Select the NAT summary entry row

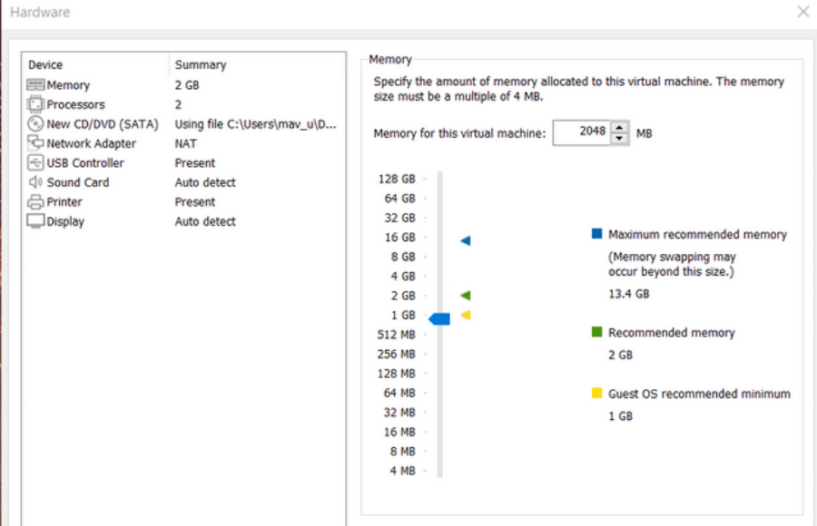click(186, 143)
